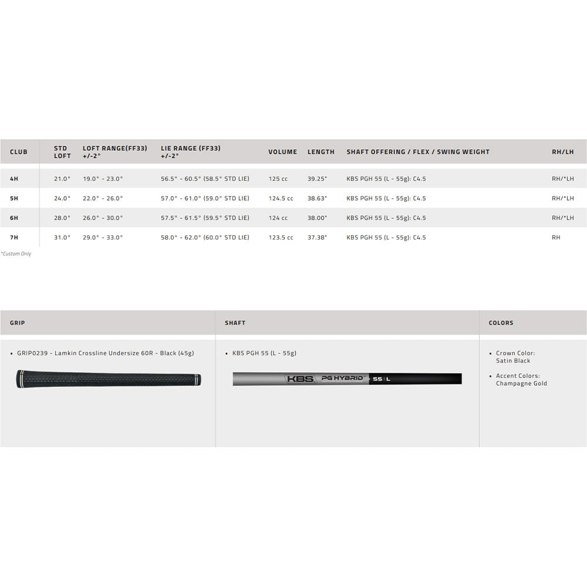Click the LIE RANGE (FF33) header
This screenshot has height=587, width=587.
[191, 152]
